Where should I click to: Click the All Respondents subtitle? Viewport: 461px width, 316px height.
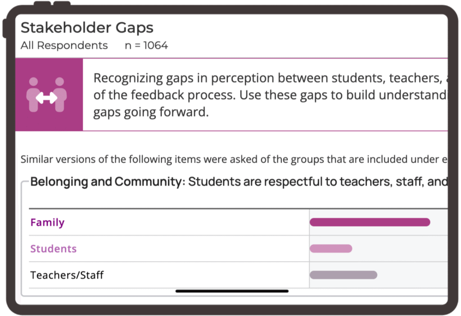(64, 45)
